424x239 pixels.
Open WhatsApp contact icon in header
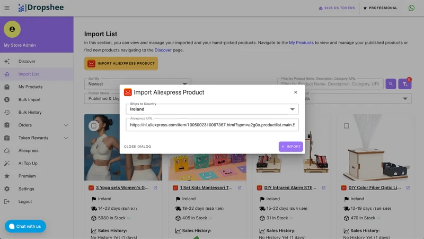pos(411,8)
